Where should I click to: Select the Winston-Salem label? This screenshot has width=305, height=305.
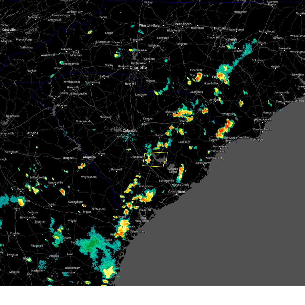coord(150,25)
